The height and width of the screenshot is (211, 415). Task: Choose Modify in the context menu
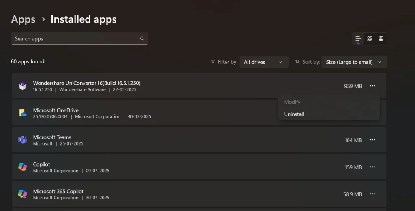(292, 102)
